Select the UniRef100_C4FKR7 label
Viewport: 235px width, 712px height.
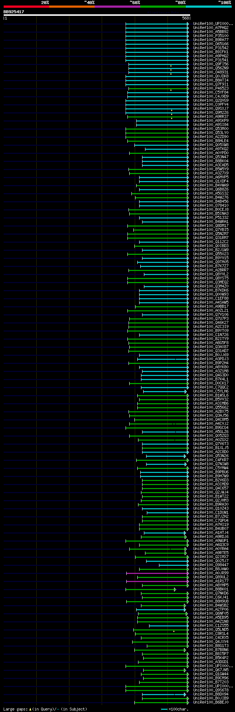[211, 460]
